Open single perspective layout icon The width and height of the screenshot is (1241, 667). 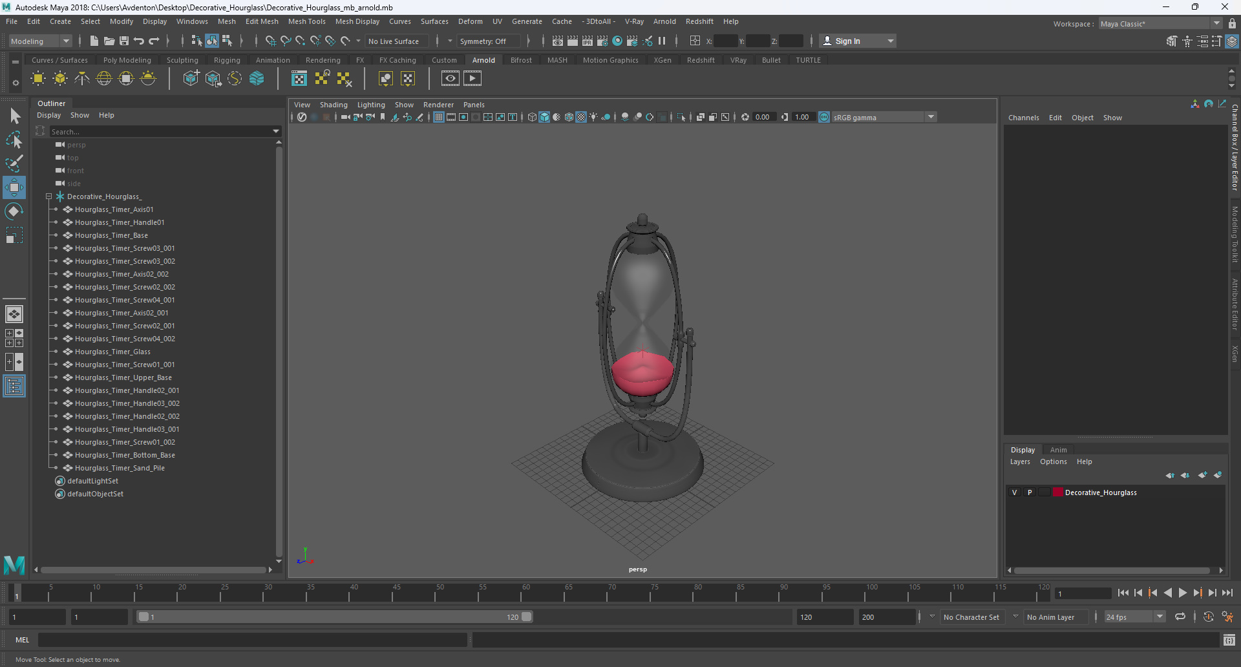point(14,314)
